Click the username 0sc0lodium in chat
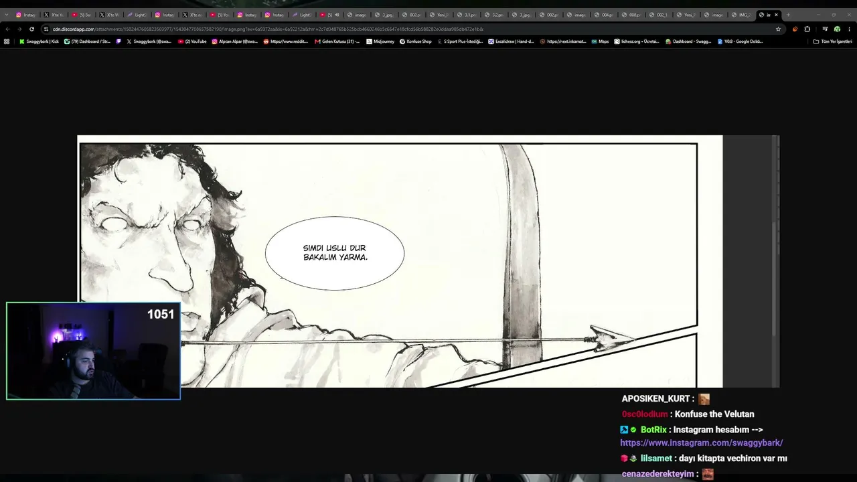The width and height of the screenshot is (857, 482). (645, 414)
